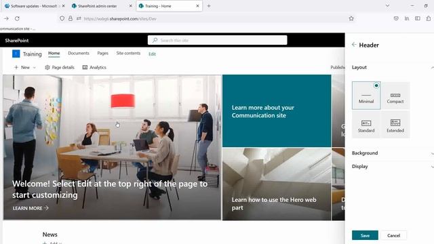Select the Minimal header layout
Viewport: 434px width, 244px height.
click(x=366, y=96)
